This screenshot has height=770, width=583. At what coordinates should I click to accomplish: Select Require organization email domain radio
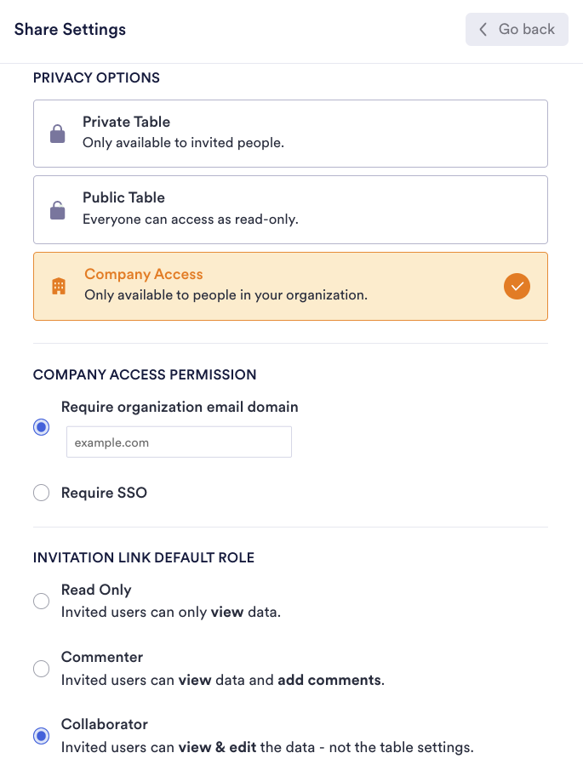coord(41,427)
